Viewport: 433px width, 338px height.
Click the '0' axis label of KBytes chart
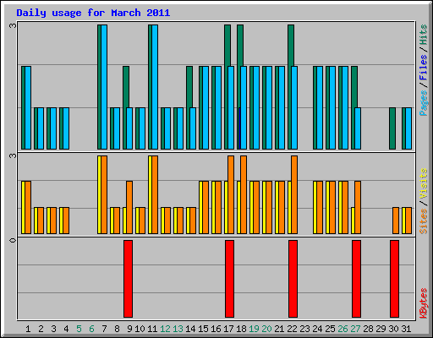tap(13, 240)
